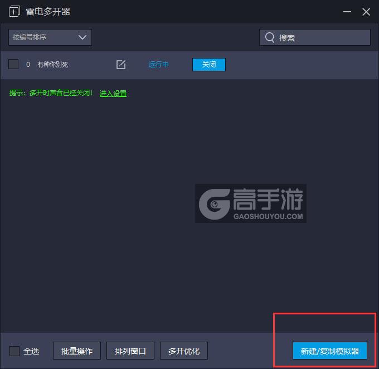Minimize the 雷电多开器 window
The height and width of the screenshot is (369, 379).
point(347,12)
